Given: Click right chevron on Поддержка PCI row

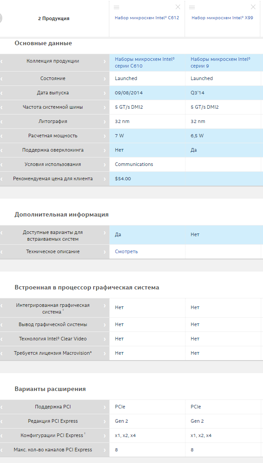Looking at the screenshot, I should click(x=105, y=407).
